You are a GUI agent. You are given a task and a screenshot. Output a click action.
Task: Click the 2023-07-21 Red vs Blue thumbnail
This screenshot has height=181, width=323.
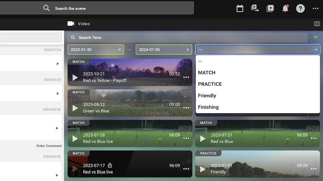(x=257, y=133)
